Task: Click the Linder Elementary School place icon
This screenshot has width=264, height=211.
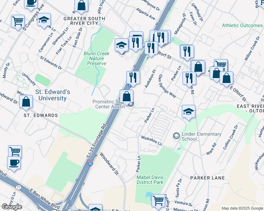Action: click(176, 136)
